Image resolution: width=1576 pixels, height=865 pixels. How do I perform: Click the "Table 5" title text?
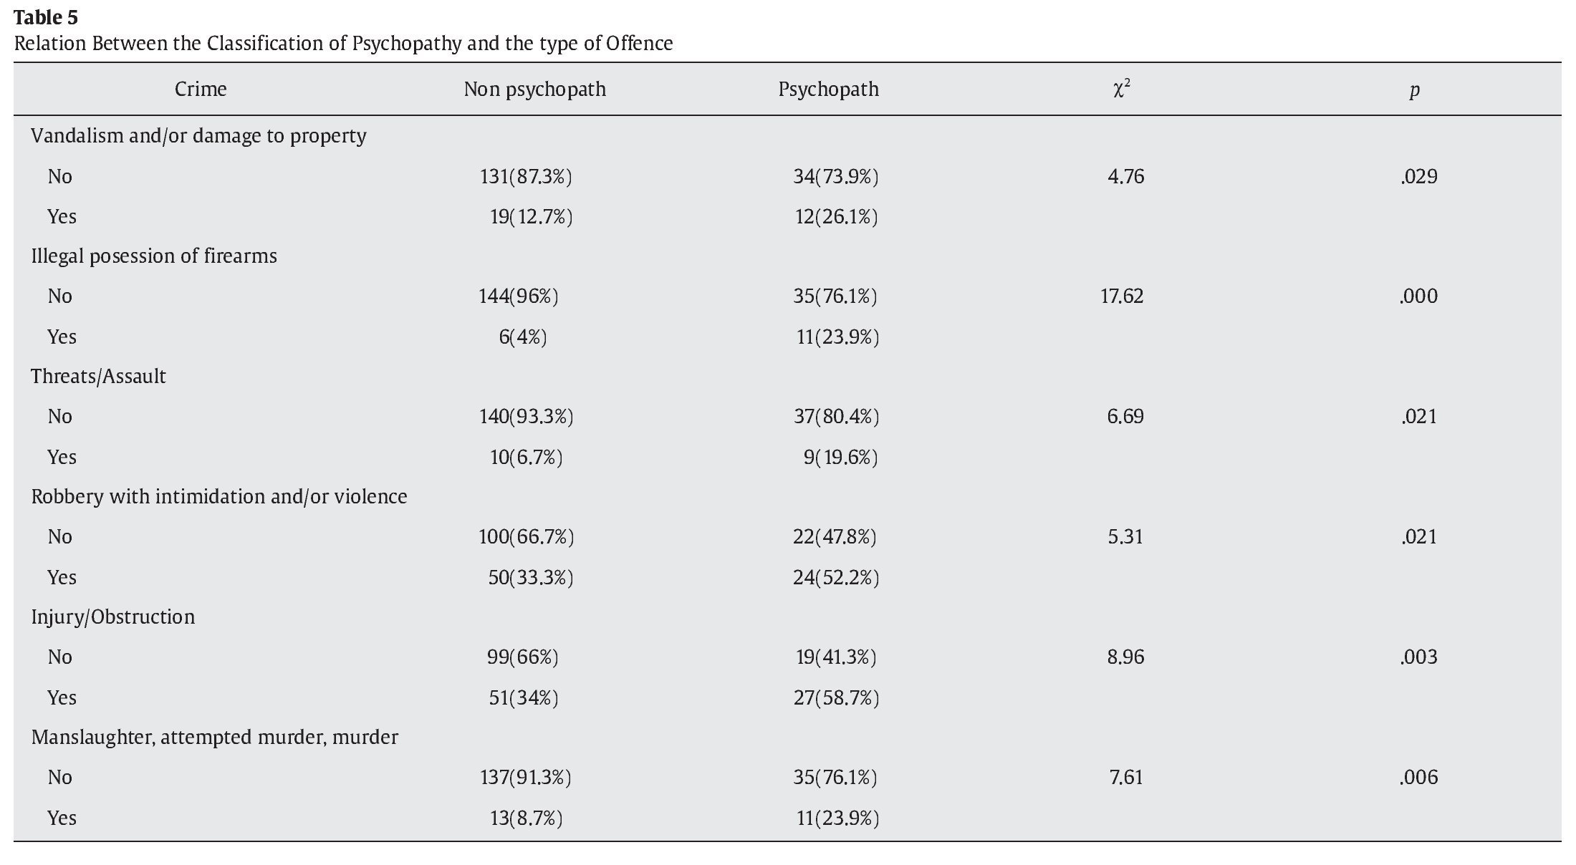(45, 18)
